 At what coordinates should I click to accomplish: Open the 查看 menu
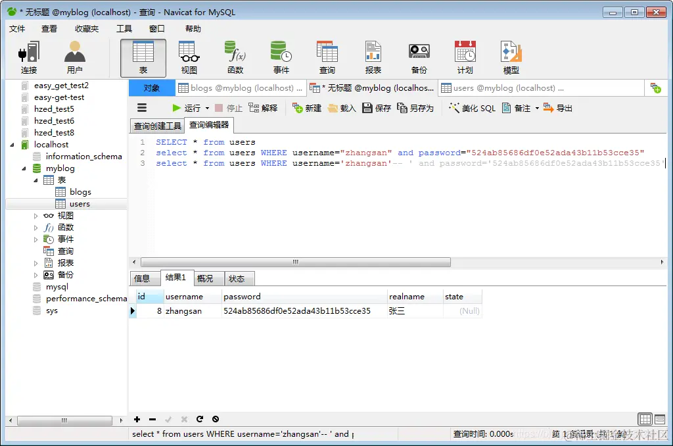click(x=49, y=29)
